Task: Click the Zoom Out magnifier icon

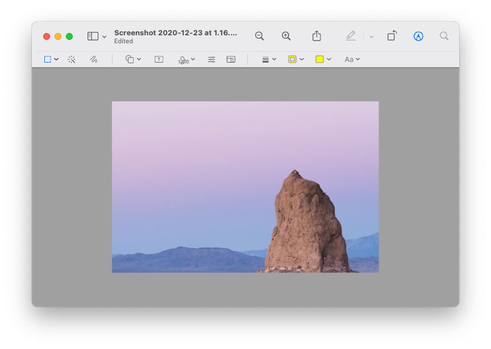Action: pyautogui.click(x=259, y=36)
